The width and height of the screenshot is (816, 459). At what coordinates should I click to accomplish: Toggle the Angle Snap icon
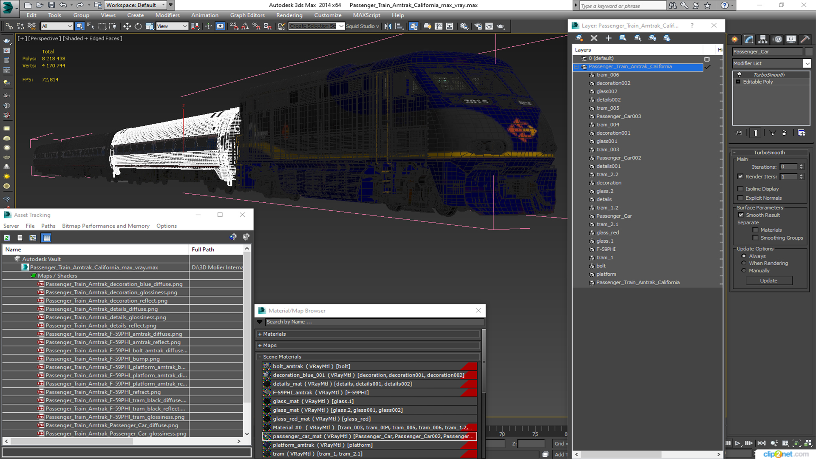tap(245, 26)
